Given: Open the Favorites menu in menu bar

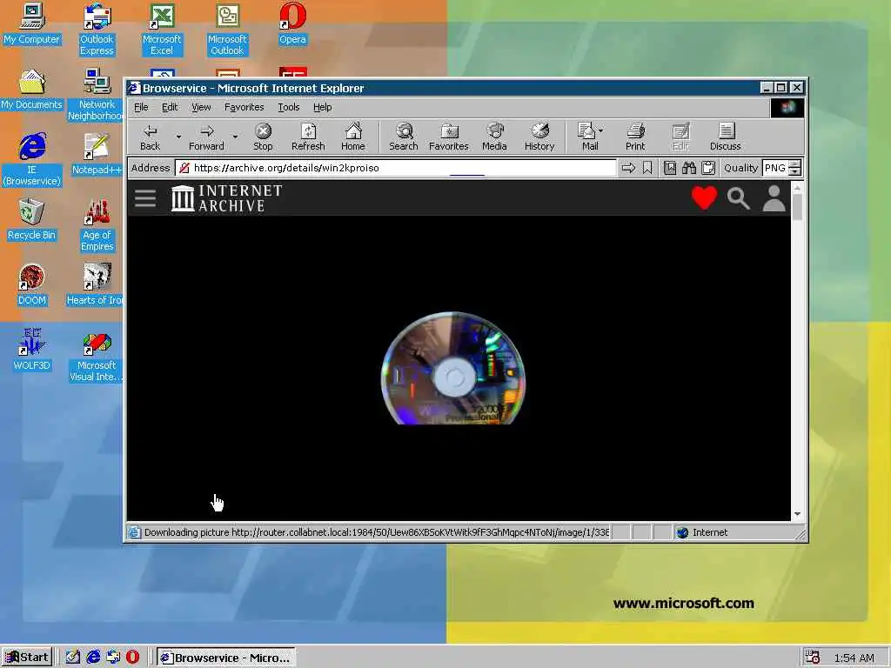Looking at the screenshot, I should [244, 107].
